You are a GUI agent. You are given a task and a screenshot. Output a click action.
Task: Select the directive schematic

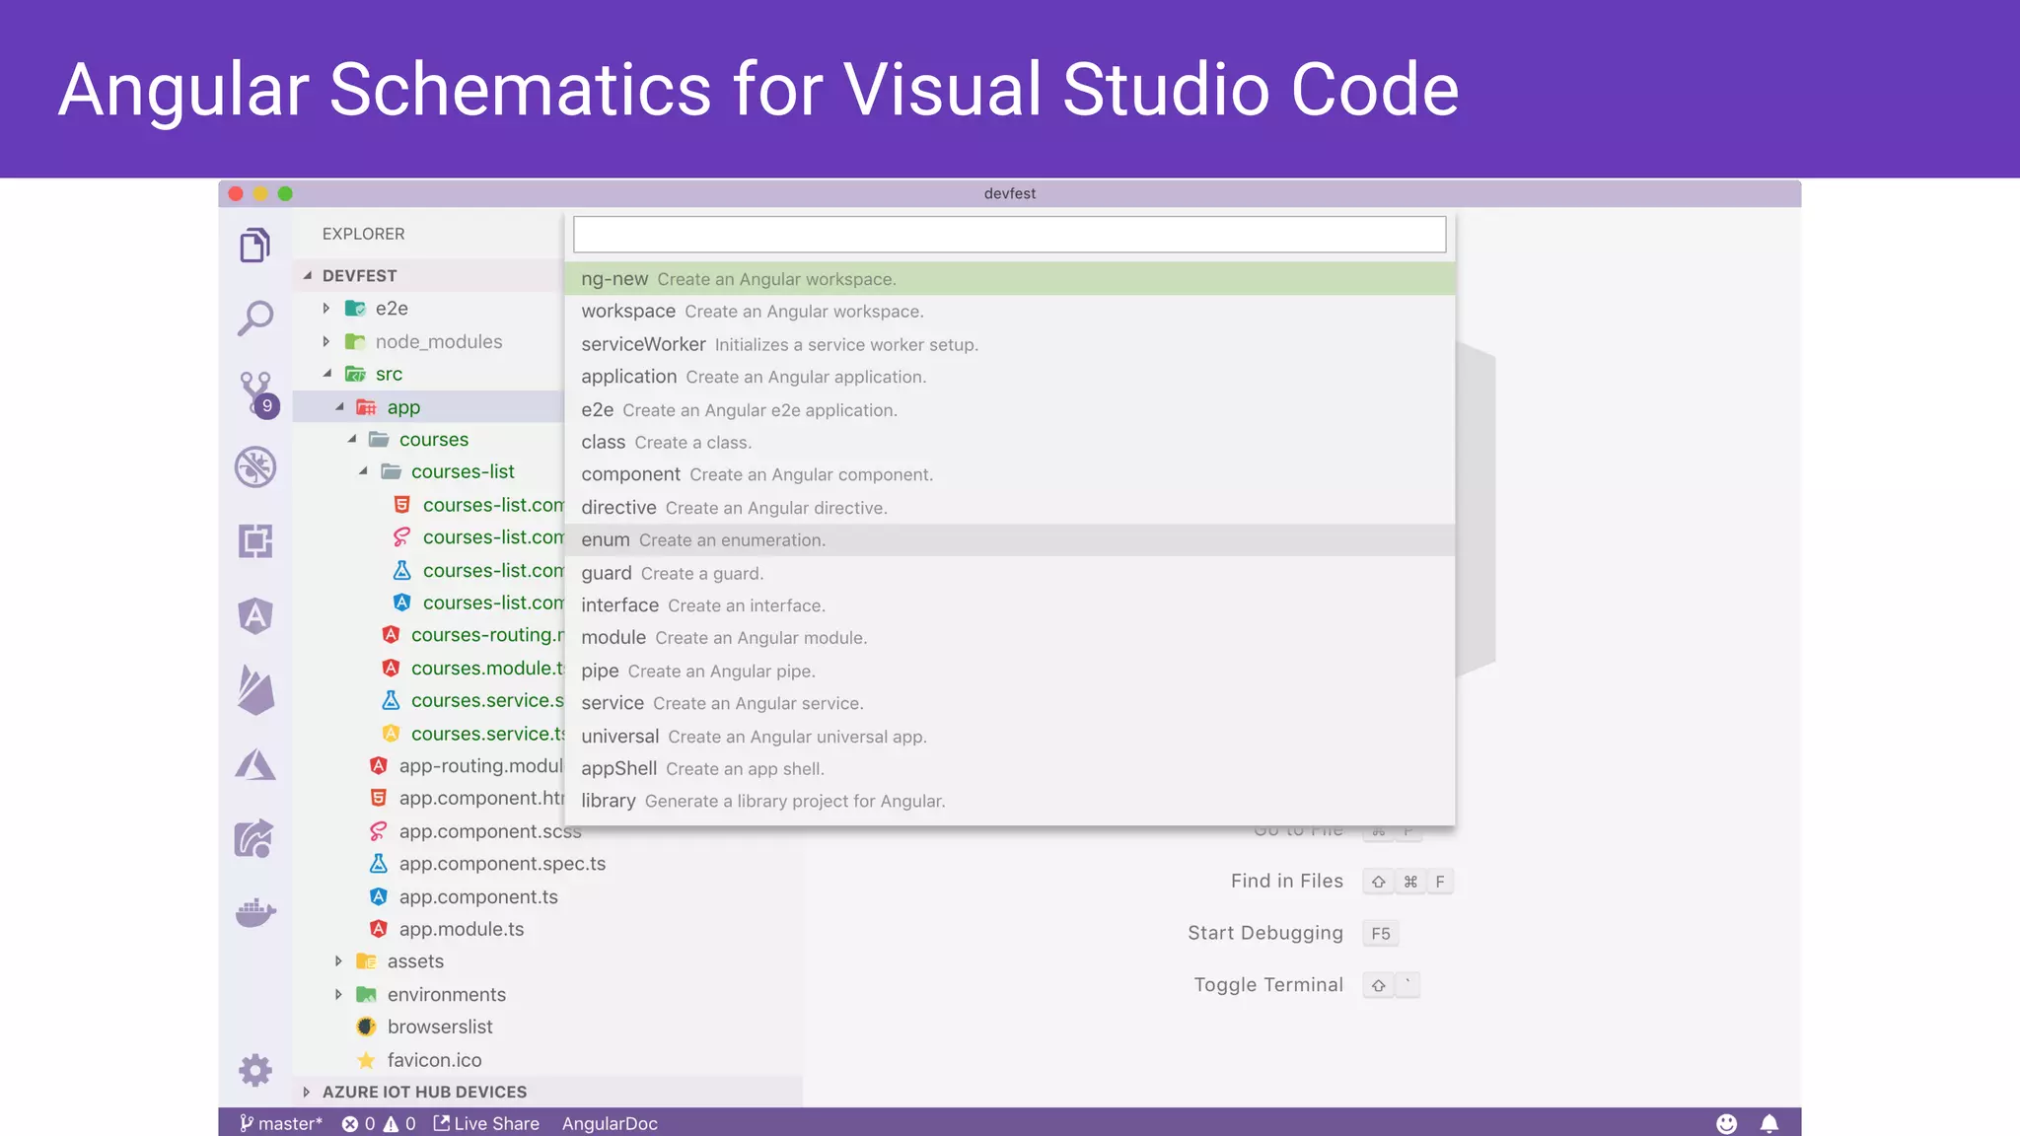coord(1009,507)
